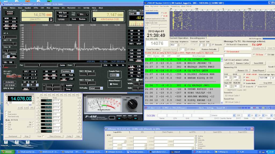The height and width of the screenshot is (154, 275).
Task: Click the JT65-HF decode list scrollbar
Action: (x=222, y=81)
